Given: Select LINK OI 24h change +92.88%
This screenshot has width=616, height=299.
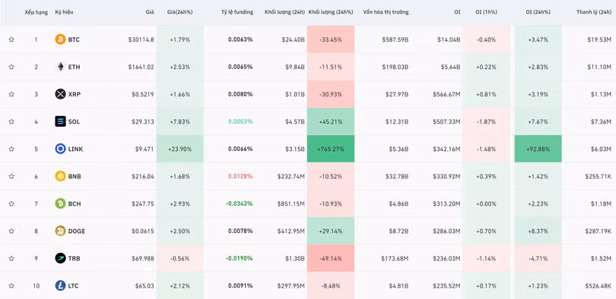Looking at the screenshot, I should [x=538, y=149].
